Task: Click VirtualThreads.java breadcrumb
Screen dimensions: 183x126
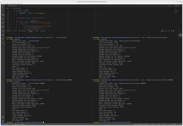Action: [16, 8]
